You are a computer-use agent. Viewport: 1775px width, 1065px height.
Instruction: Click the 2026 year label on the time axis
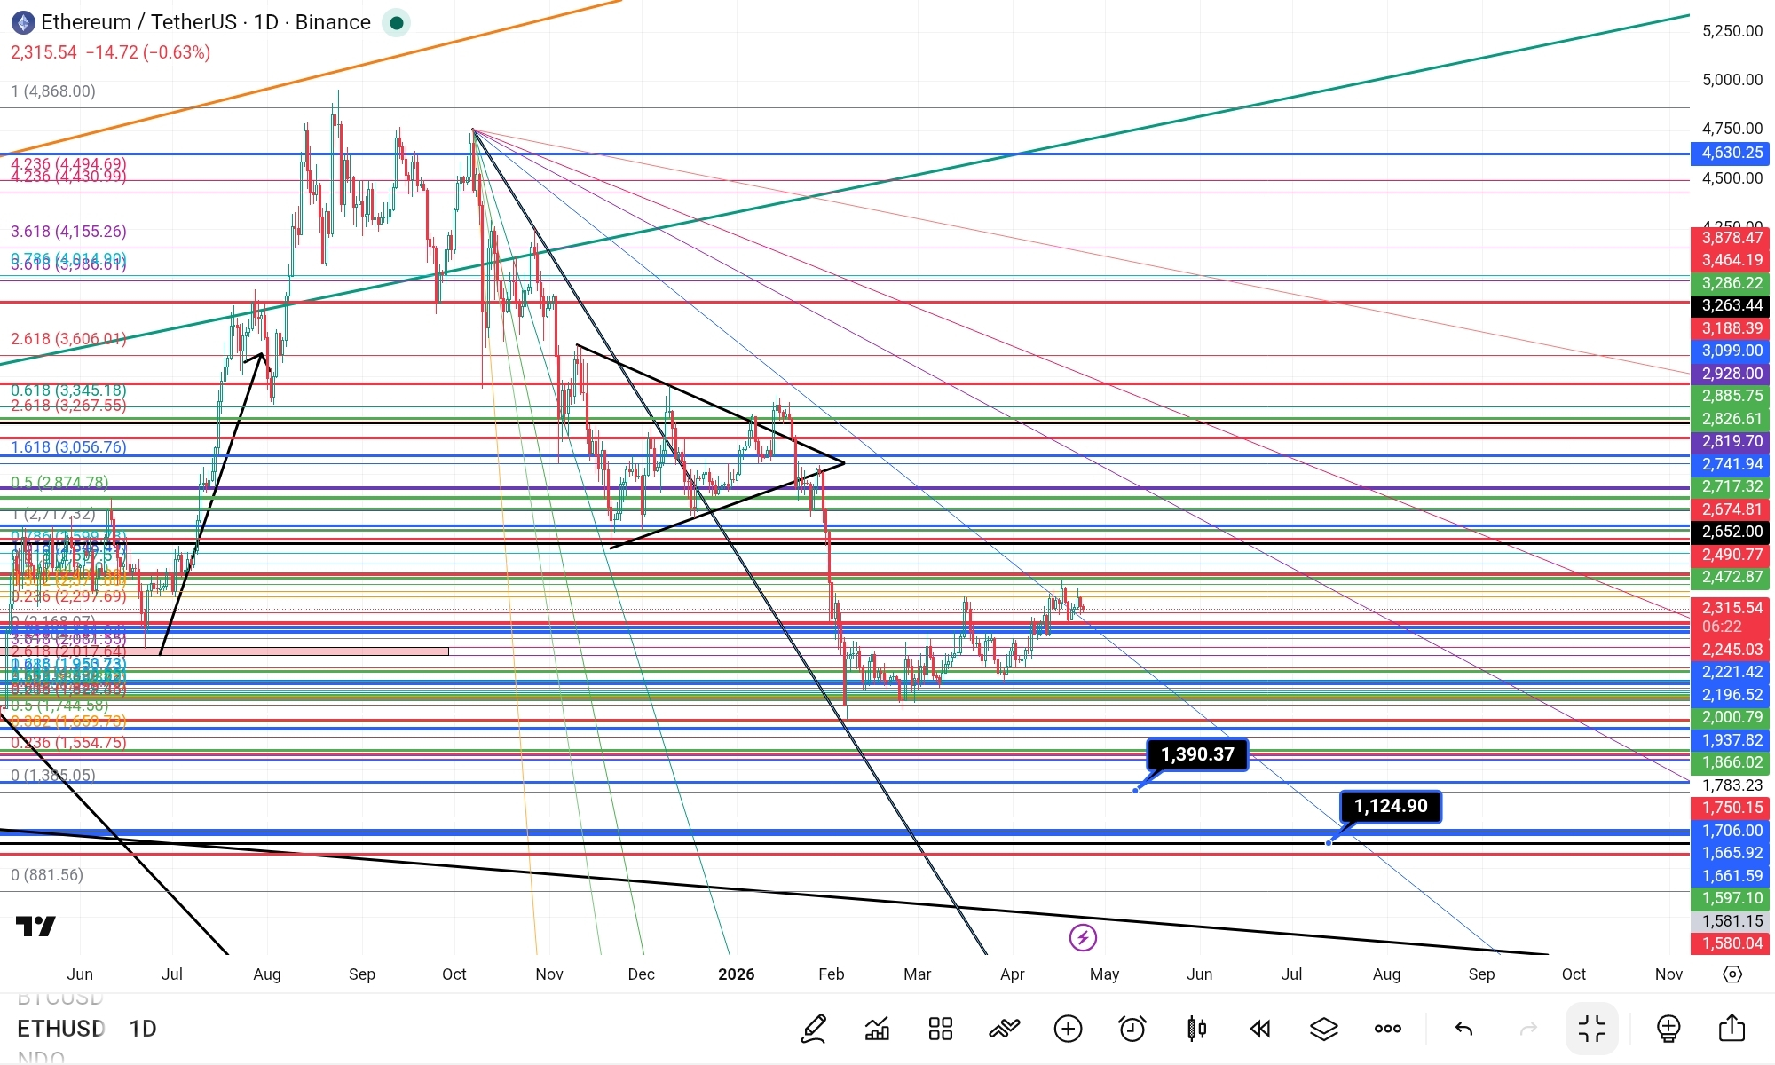(x=736, y=974)
